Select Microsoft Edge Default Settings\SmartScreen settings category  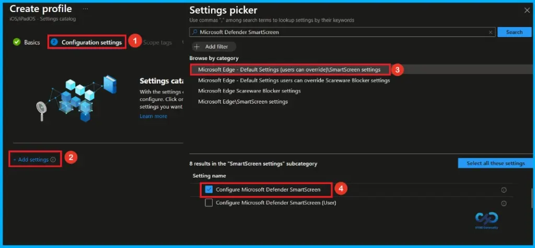pyautogui.click(x=289, y=70)
